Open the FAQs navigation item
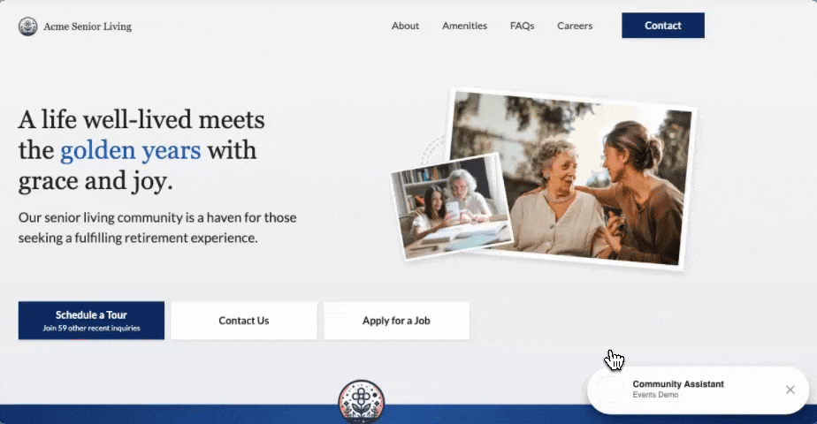Image resolution: width=817 pixels, height=424 pixels. click(x=522, y=26)
